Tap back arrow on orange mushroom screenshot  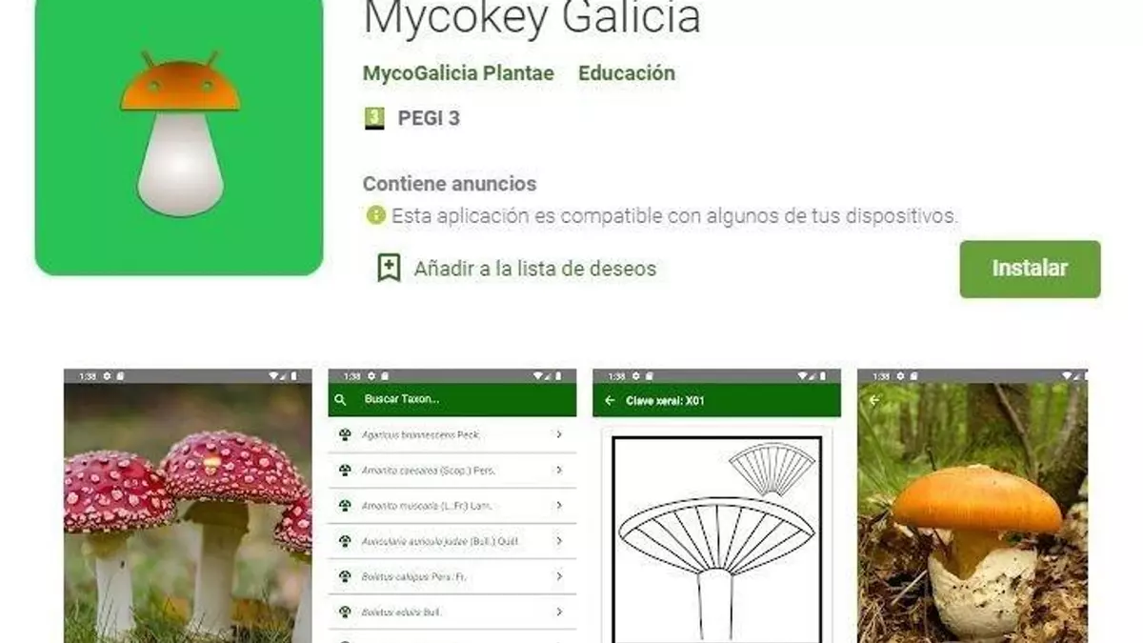[x=874, y=400]
